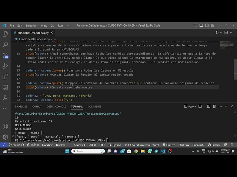Open editor More Actions menu
This screenshot has width=237, height=177.
click(232, 32)
